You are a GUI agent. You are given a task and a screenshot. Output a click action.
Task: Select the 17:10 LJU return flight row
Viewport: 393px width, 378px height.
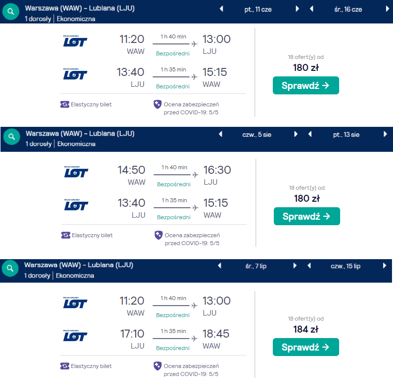tap(153, 339)
